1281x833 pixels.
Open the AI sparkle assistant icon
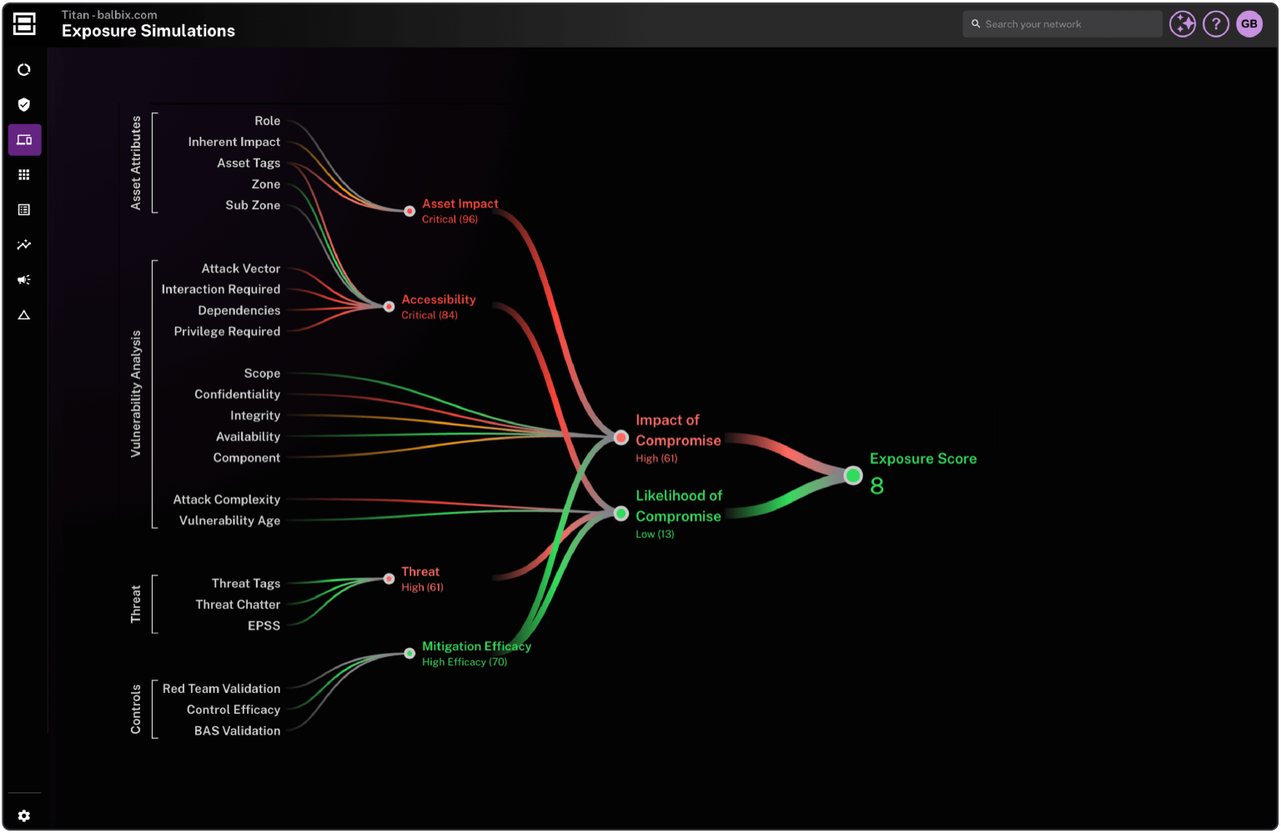(1183, 23)
